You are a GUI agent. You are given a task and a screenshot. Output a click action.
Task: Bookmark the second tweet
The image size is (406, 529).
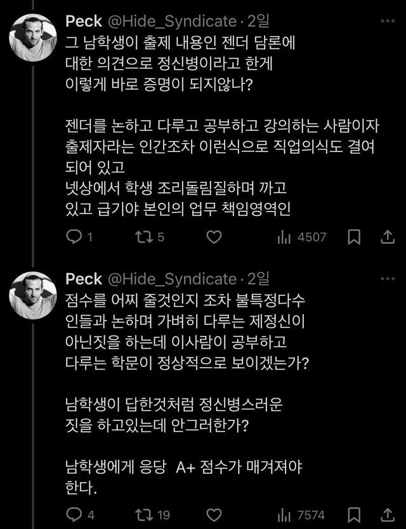click(x=356, y=514)
